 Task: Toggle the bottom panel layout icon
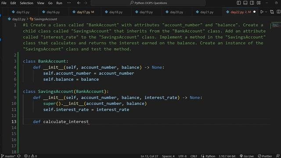coord(245,3)
